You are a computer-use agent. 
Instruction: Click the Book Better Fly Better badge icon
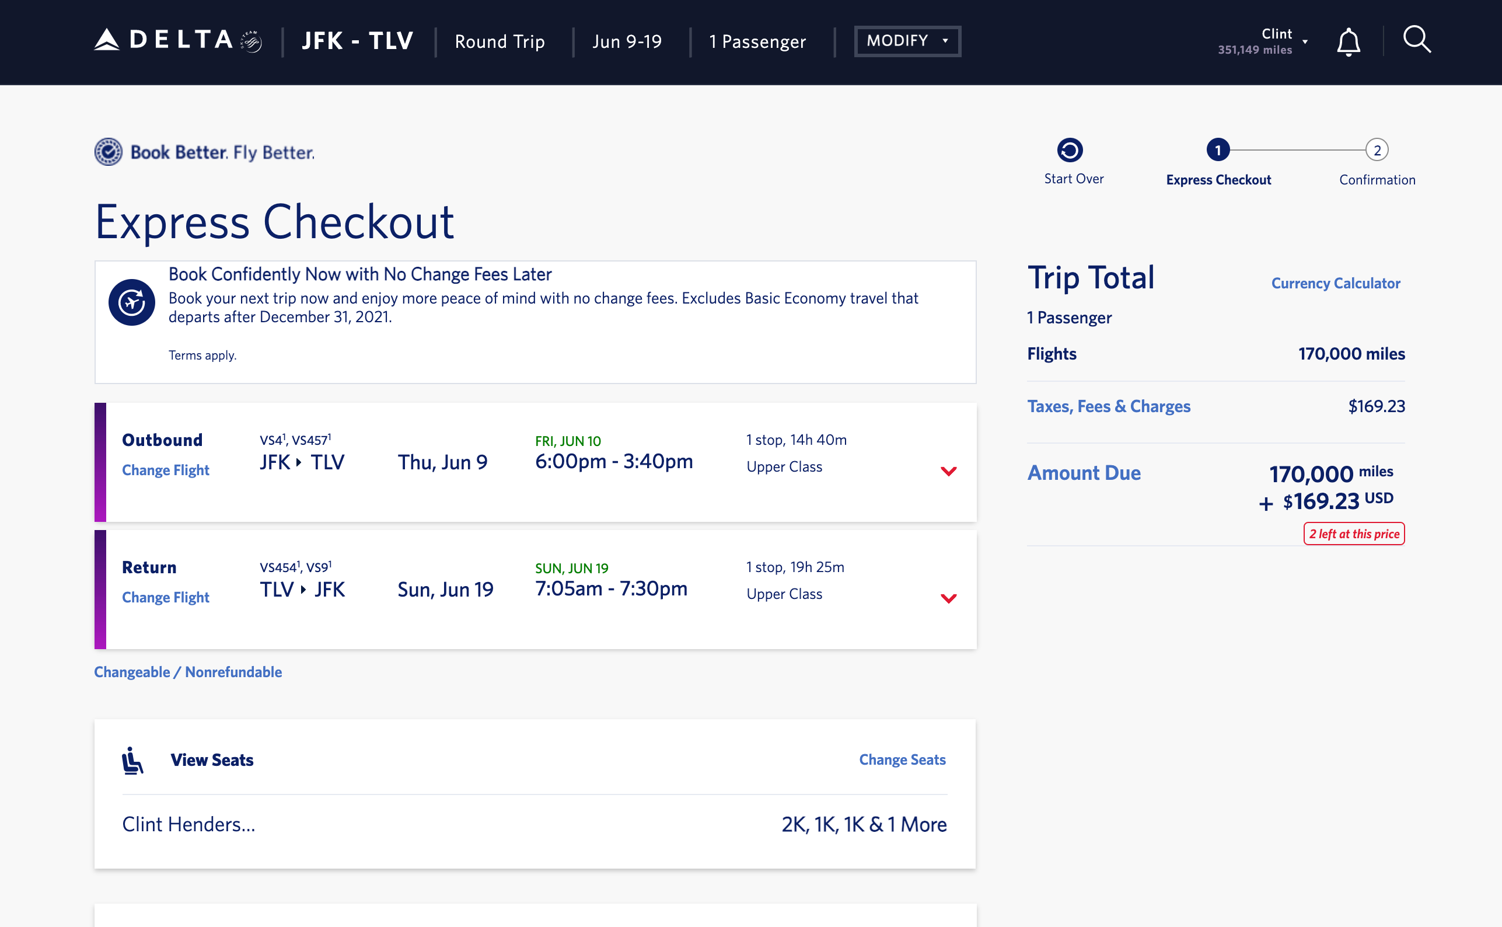[x=109, y=152]
